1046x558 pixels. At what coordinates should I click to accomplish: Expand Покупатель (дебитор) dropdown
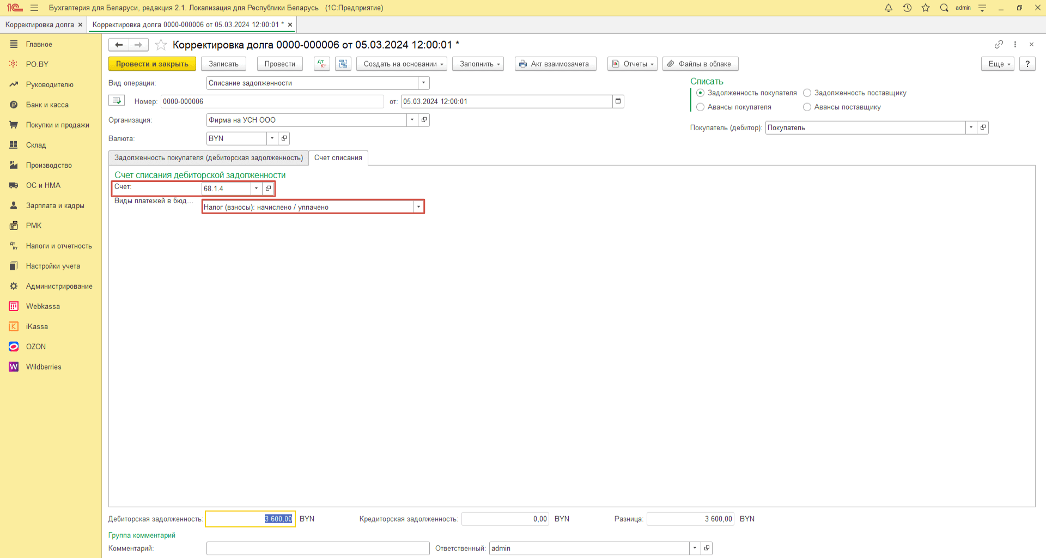click(x=971, y=128)
